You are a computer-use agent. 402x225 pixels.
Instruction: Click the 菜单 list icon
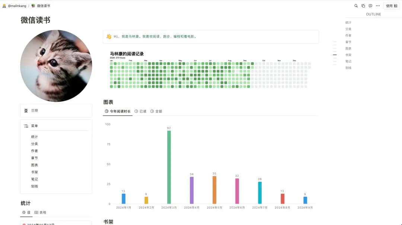26,126
